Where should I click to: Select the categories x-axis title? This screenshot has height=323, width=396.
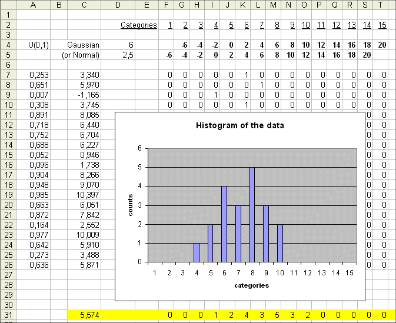tap(251, 285)
